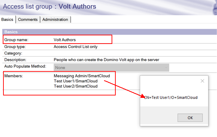Click the Group type label

[x=15, y=47]
